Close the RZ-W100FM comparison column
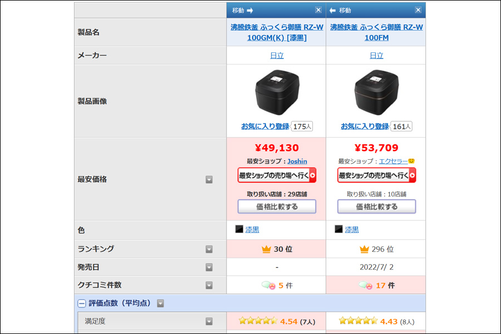 (418, 10)
